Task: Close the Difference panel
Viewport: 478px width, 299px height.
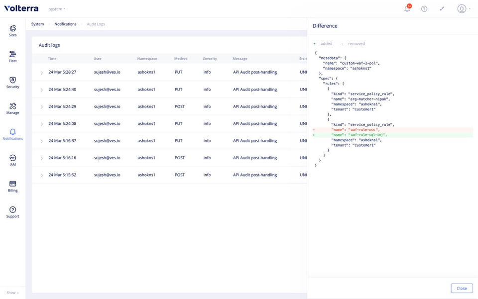Action: (462, 288)
